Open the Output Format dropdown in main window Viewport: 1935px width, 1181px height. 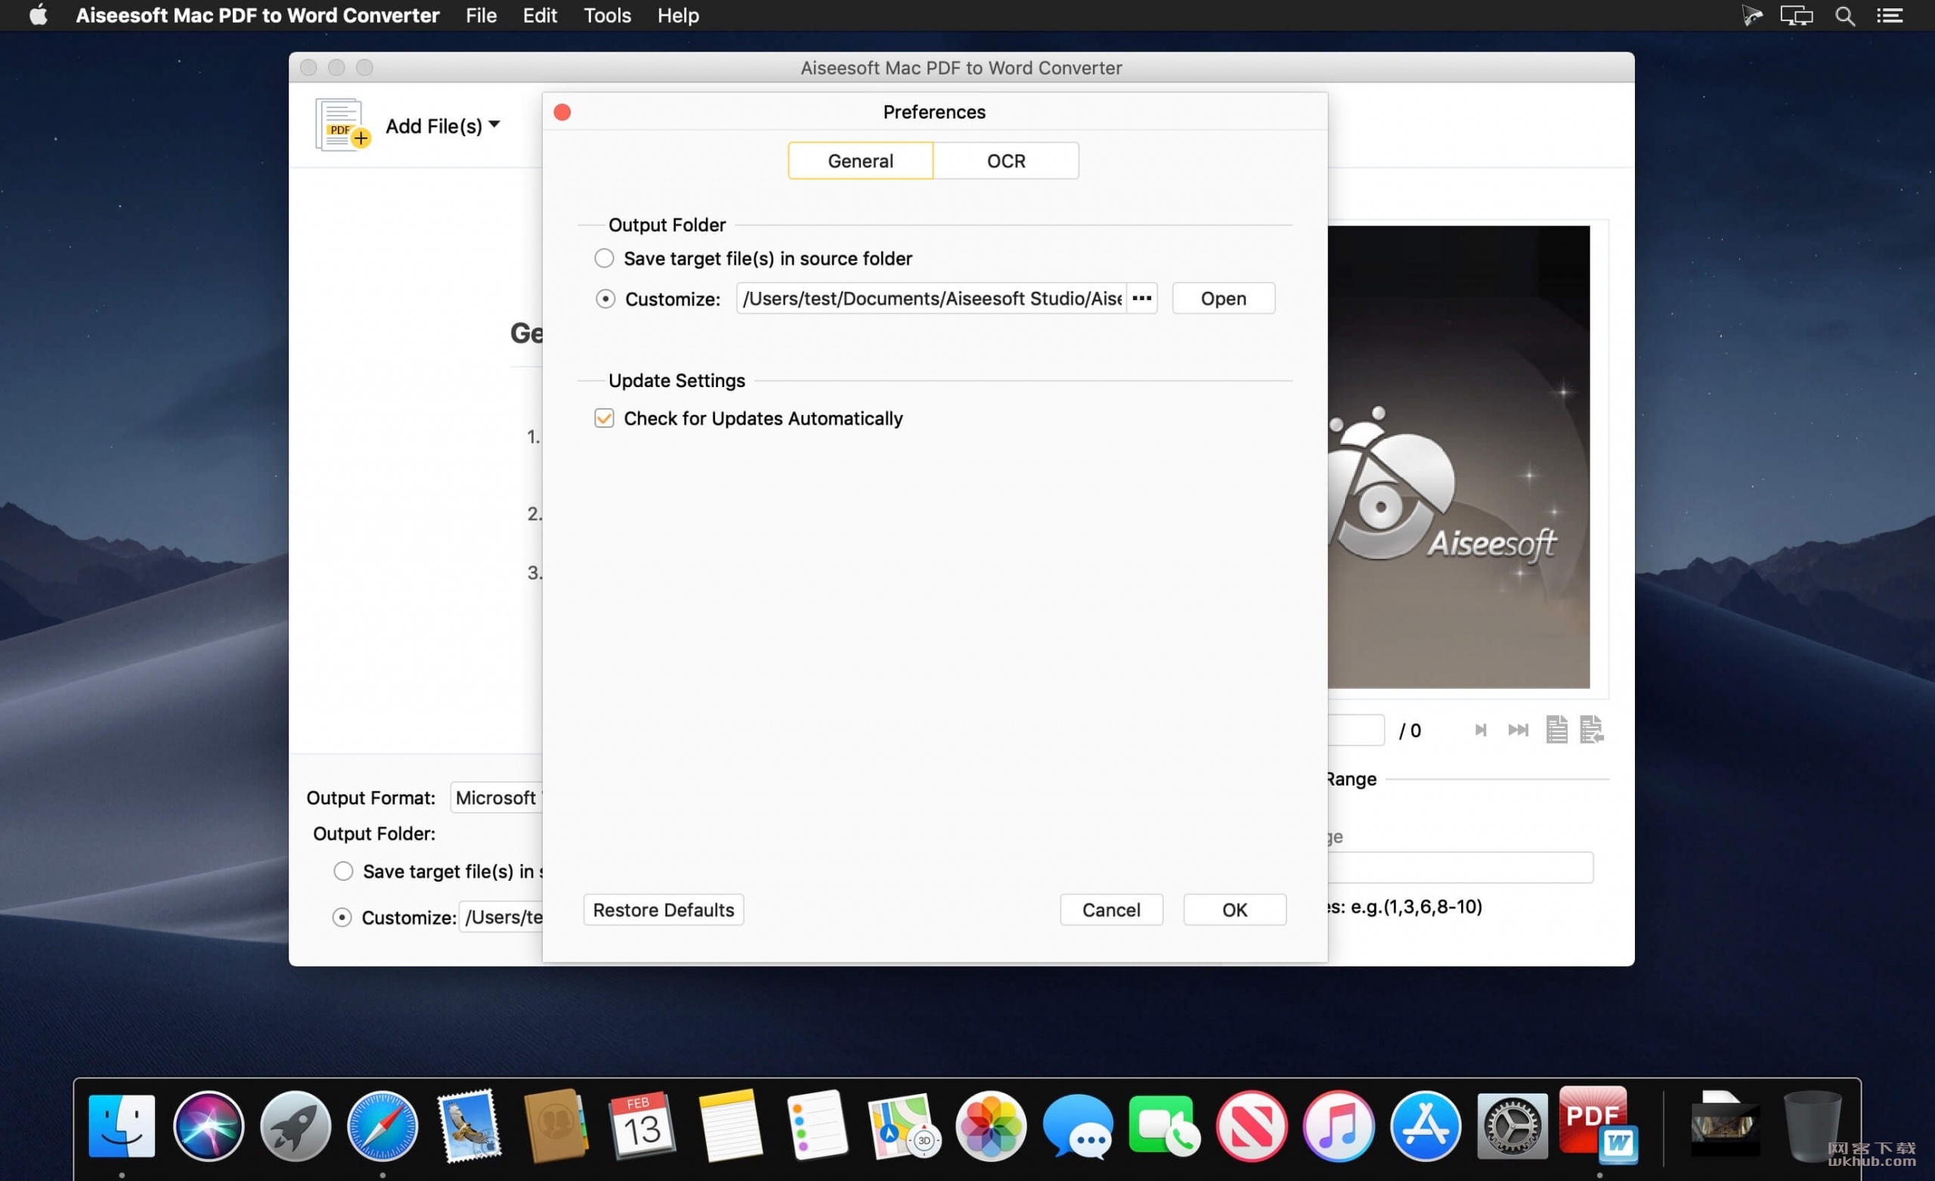pos(497,798)
